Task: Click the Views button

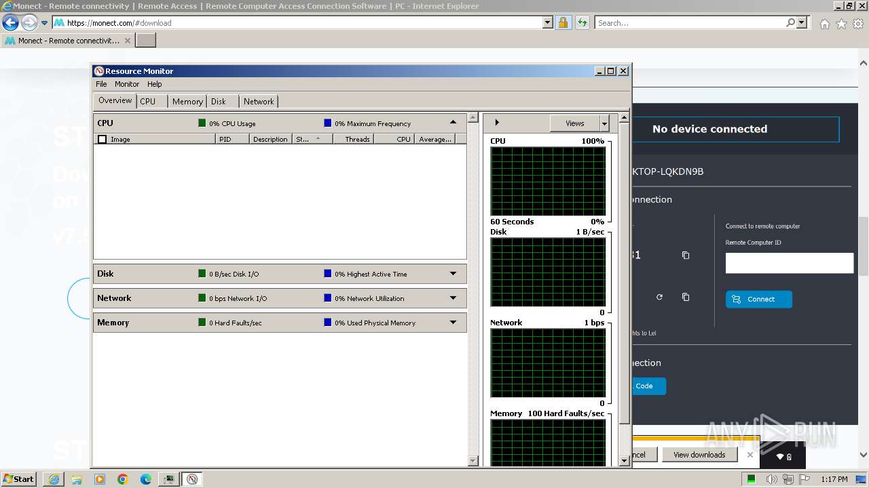Action: point(575,123)
